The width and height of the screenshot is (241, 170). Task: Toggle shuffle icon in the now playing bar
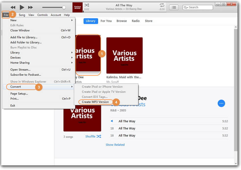[x=87, y=5]
